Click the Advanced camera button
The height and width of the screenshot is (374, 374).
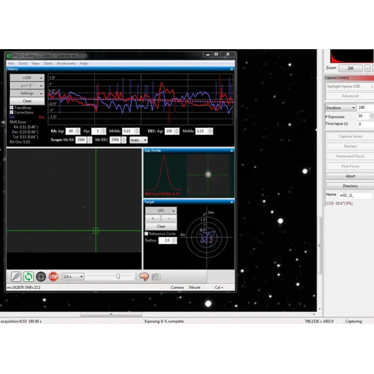coord(350,96)
